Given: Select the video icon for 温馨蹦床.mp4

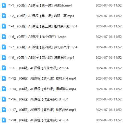Looking at the screenshot, I should tap(4, 89).
